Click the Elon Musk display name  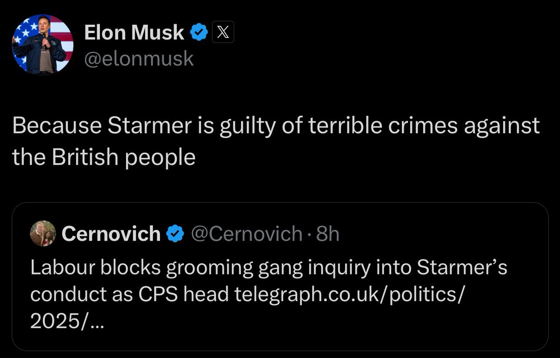tap(134, 34)
